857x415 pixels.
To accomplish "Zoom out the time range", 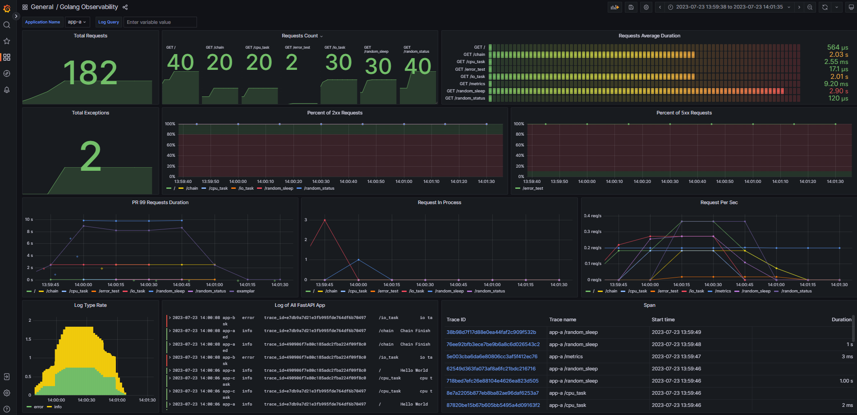I will click(810, 7).
